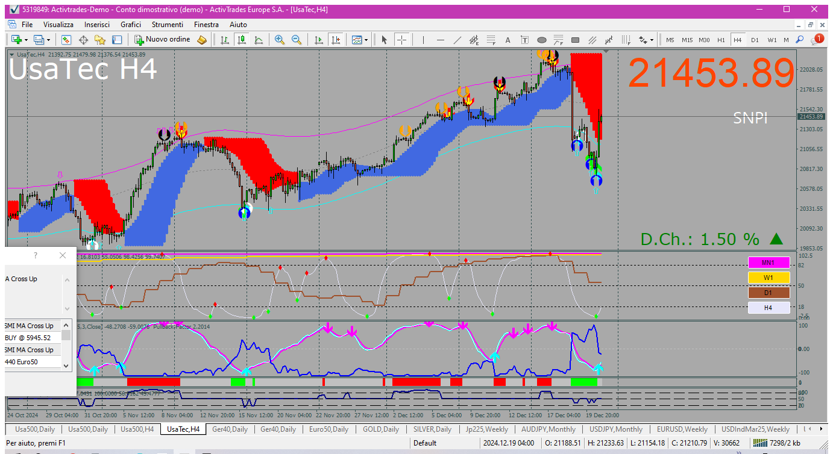Switch to M15 timeframe
Image resolution: width=833 pixels, height=454 pixels.
(687, 40)
